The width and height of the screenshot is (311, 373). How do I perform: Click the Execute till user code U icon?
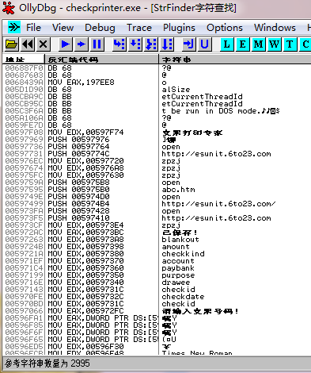(x=204, y=44)
